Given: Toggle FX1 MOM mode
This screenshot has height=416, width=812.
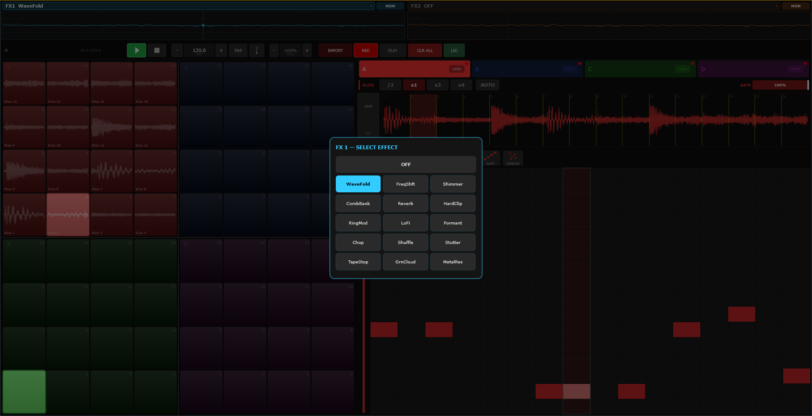Looking at the screenshot, I should [x=390, y=6].
